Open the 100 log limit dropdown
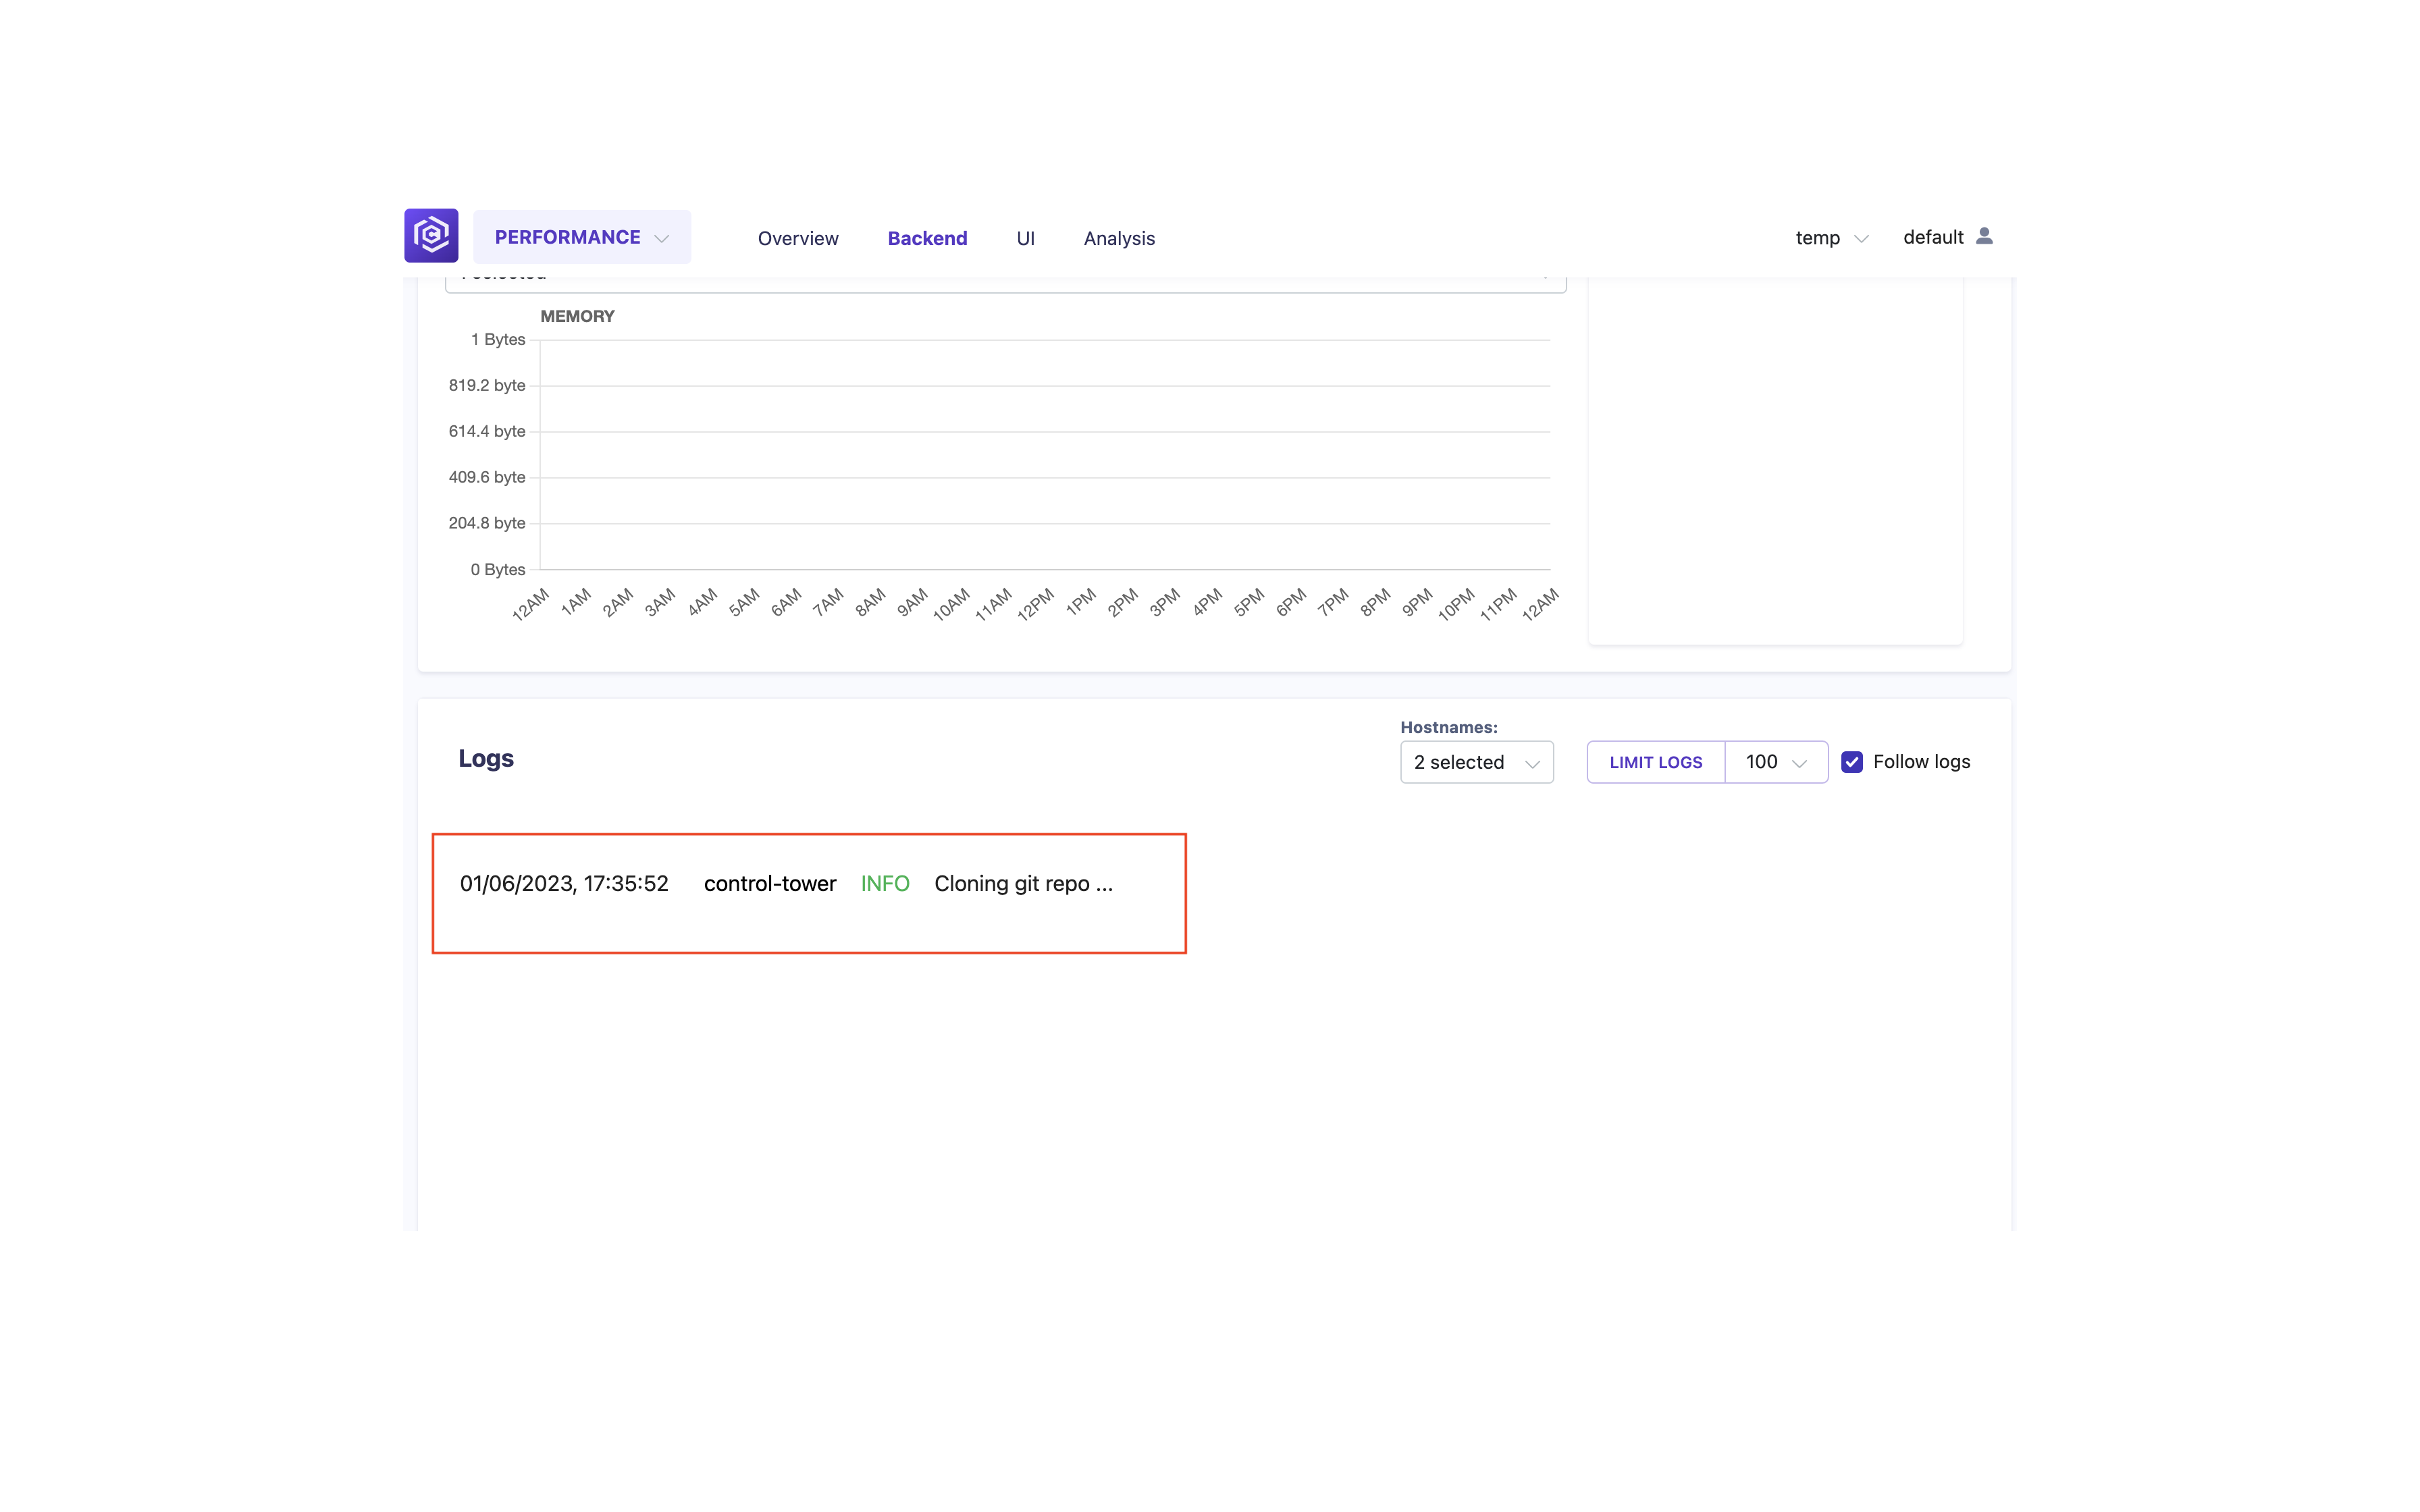The height and width of the screenshot is (1512, 2420). tap(1776, 762)
